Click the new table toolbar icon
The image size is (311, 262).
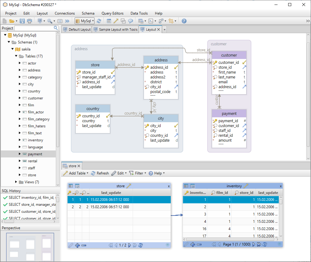coord(109,21)
